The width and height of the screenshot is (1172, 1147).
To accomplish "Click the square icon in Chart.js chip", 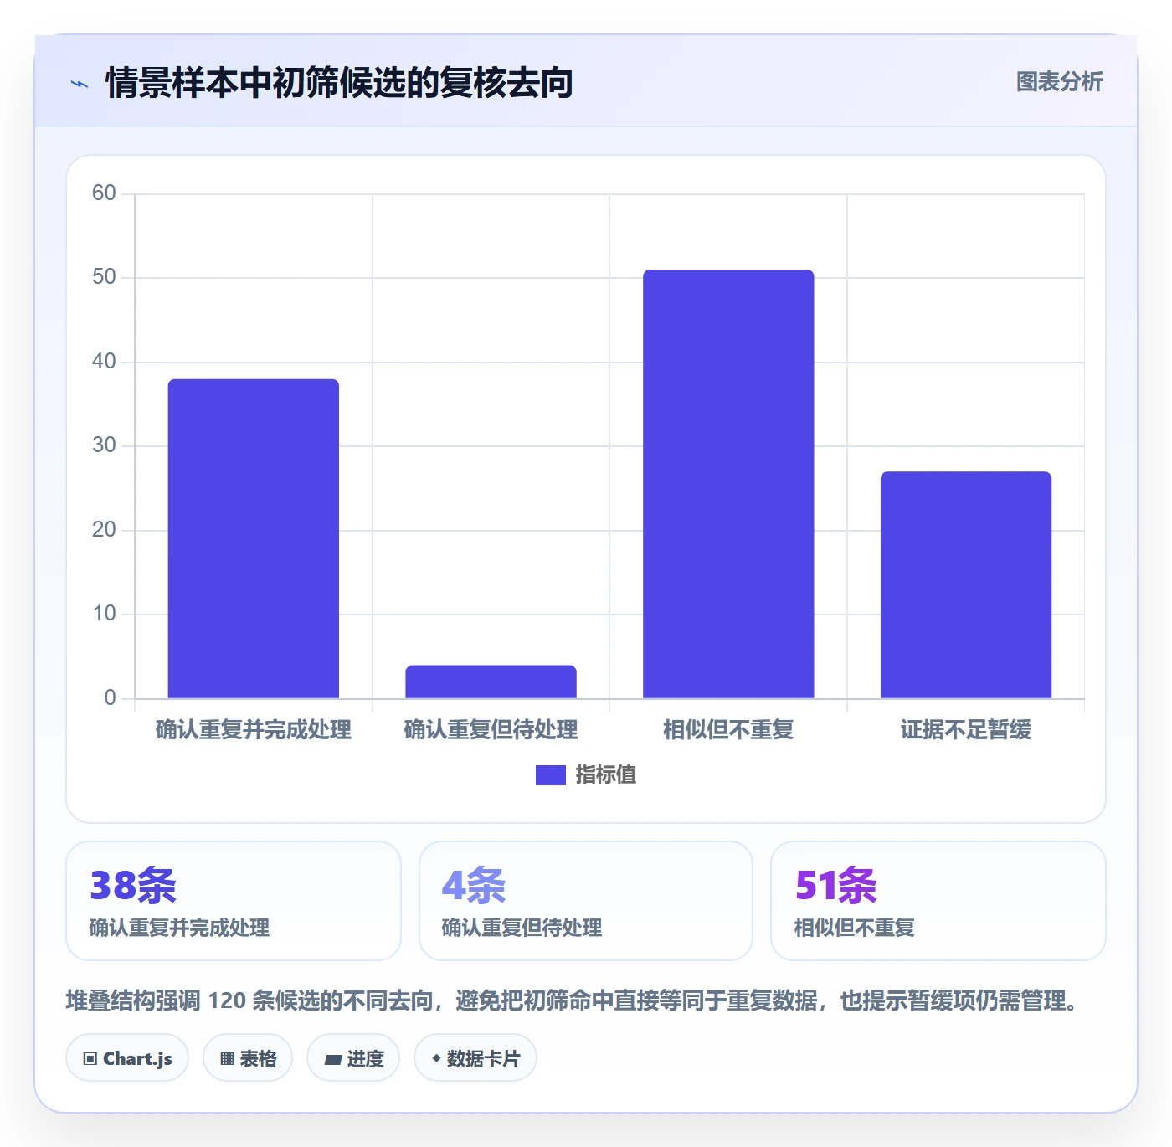I will tap(90, 1059).
